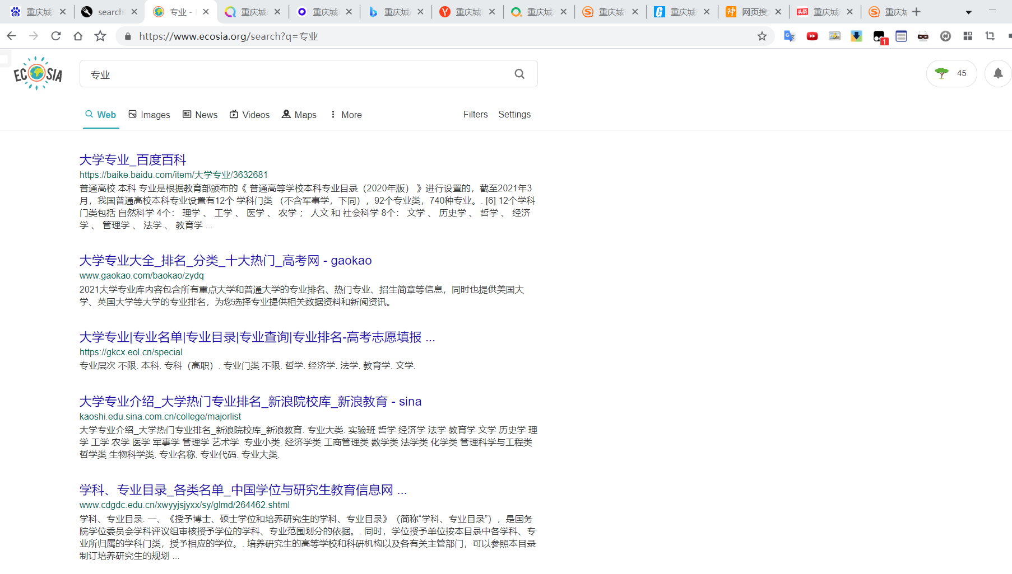Open the tab list dropdown arrow
The image size is (1012, 574).
[x=968, y=12]
